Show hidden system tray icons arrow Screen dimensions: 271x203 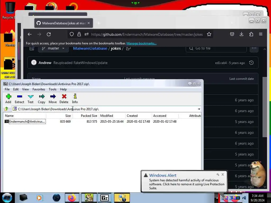pos(217,198)
